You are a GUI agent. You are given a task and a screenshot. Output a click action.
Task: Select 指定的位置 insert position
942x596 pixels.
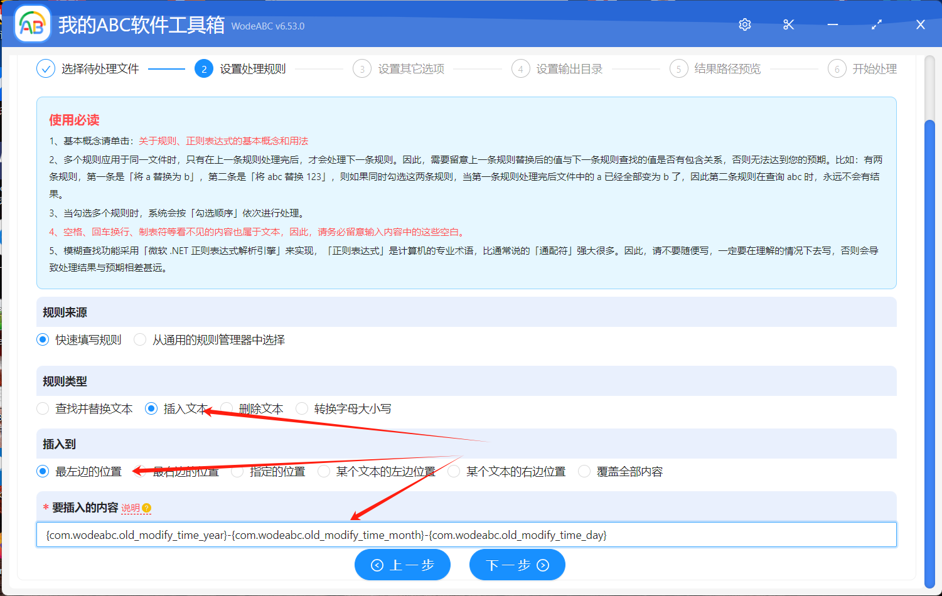(x=238, y=471)
